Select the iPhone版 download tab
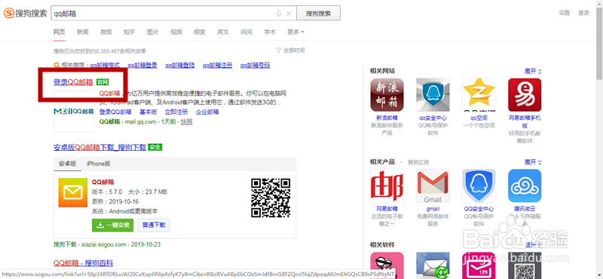The image size is (603, 279). pos(99,164)
